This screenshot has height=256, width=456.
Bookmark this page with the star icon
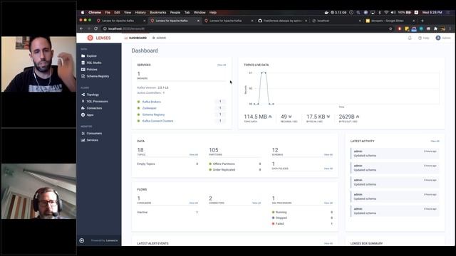(390, 28)
